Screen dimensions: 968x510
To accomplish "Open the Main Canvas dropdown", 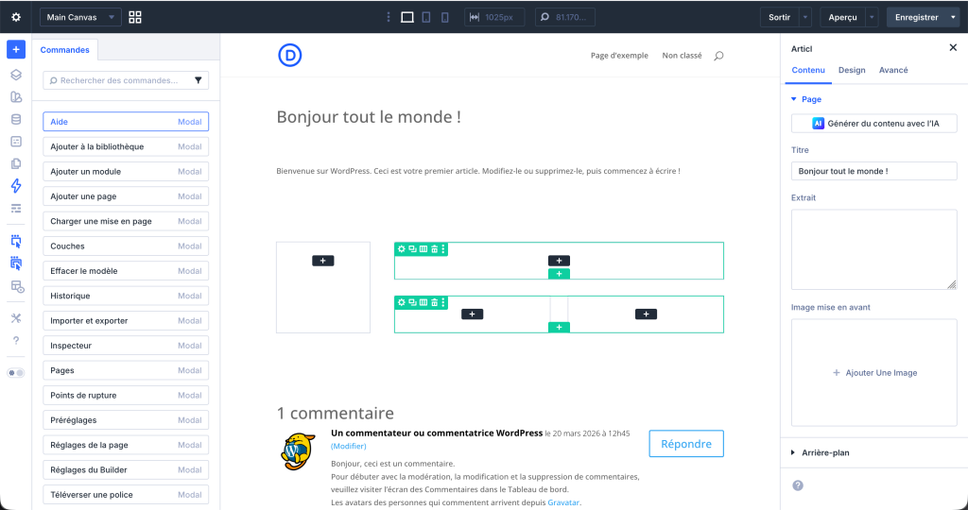I will pyautogui.click(x=80, y=17).
